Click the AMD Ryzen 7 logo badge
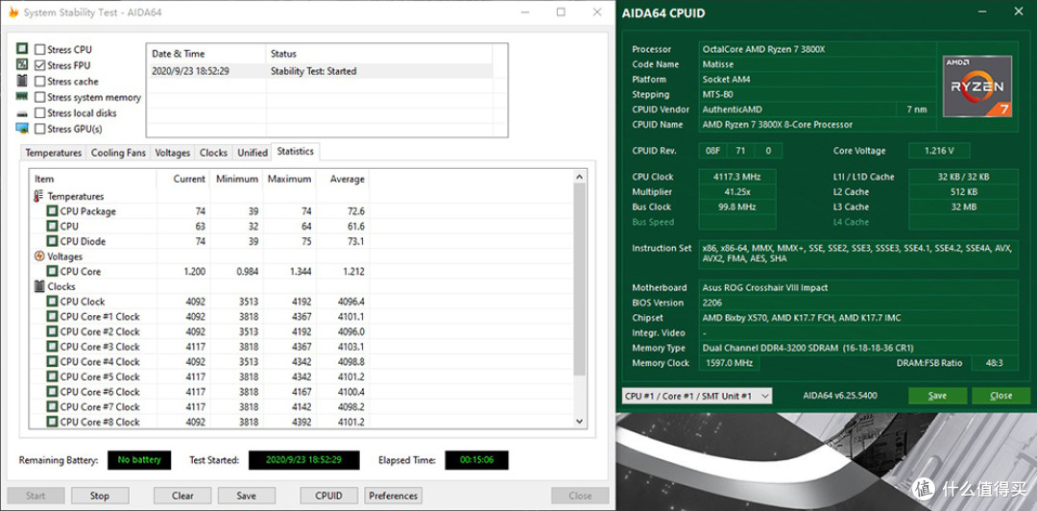Screen dimensions: 1037x511 [977, 86]
